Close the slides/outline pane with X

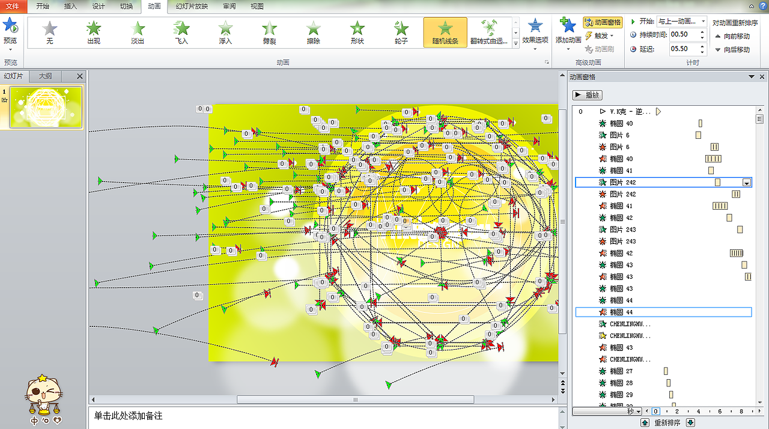click(80, 76)
